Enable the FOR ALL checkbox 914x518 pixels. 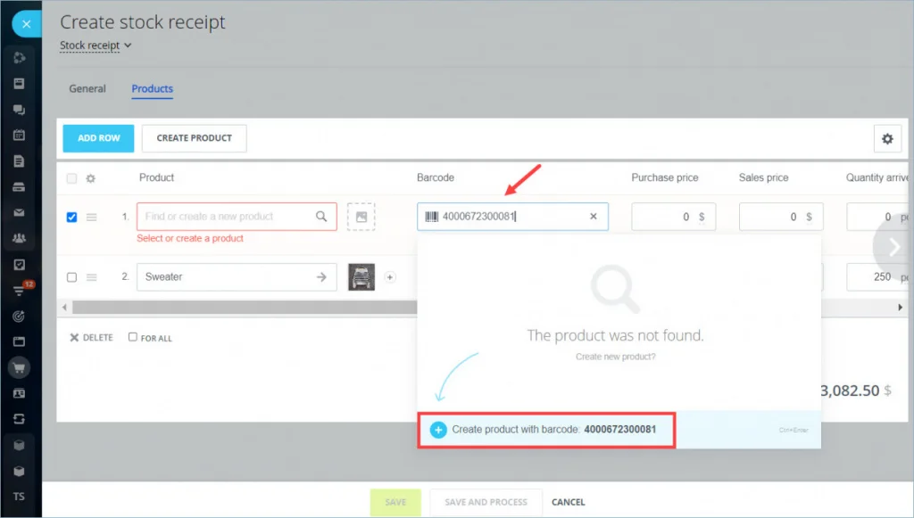pyautogui.click(x=133, y=337)
